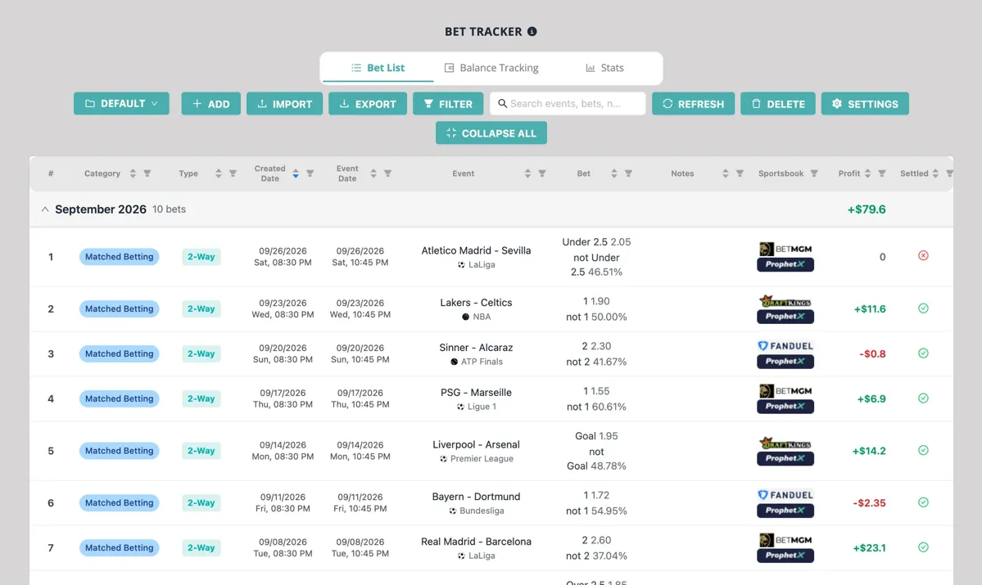Click the +$11.6 profit value

click(x=870, y=308)
